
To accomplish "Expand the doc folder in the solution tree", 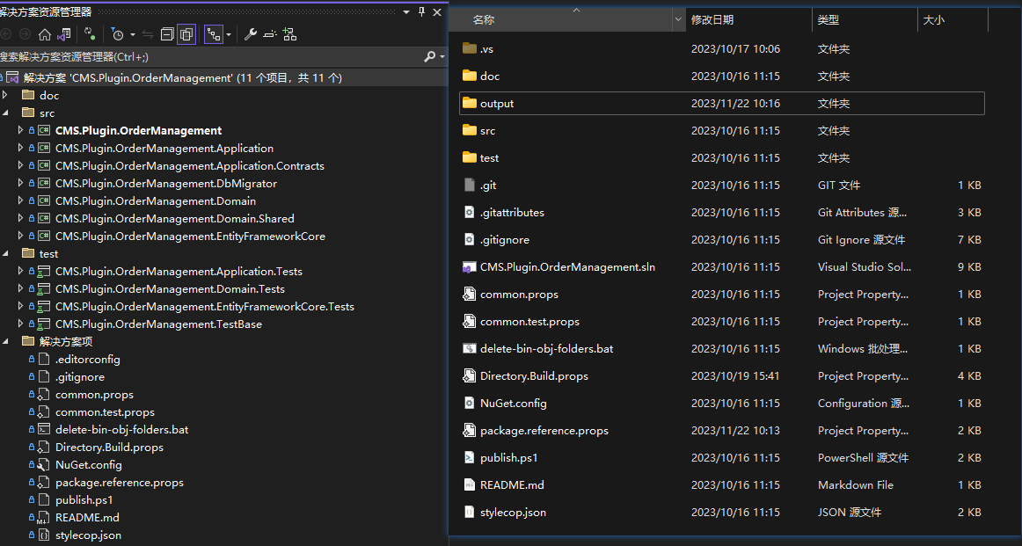I will pyautogui.click(x=5, y=95).
